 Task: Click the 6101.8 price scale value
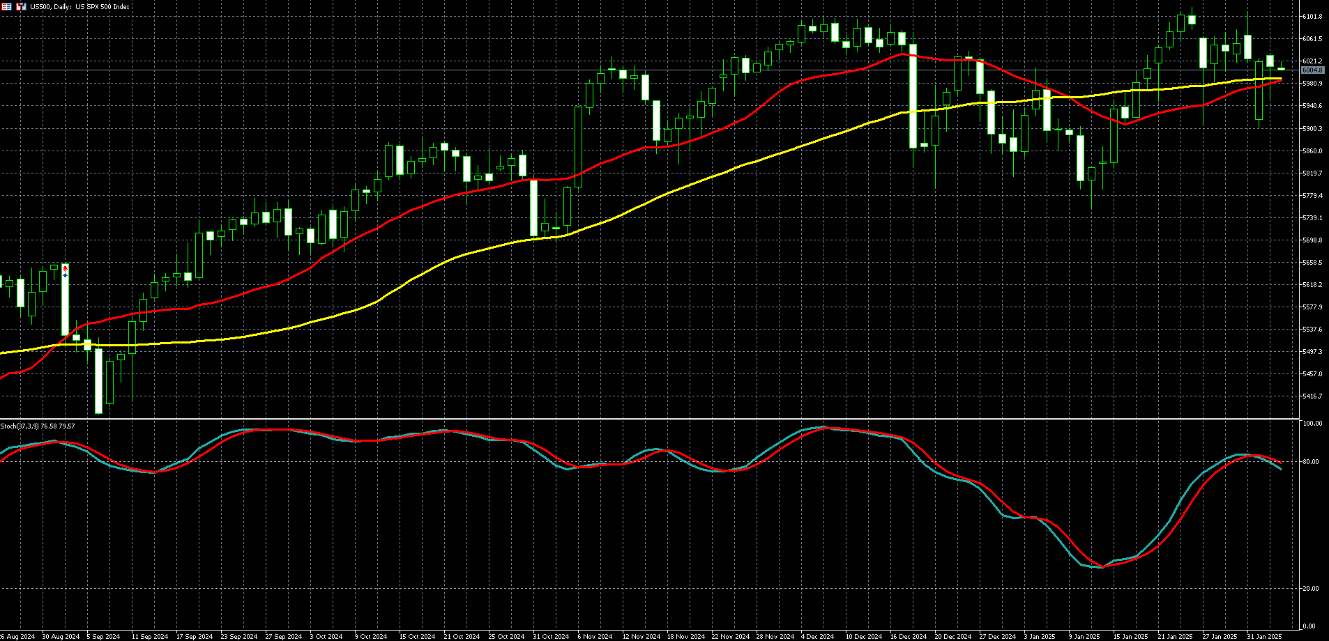tap(1312, 17)
